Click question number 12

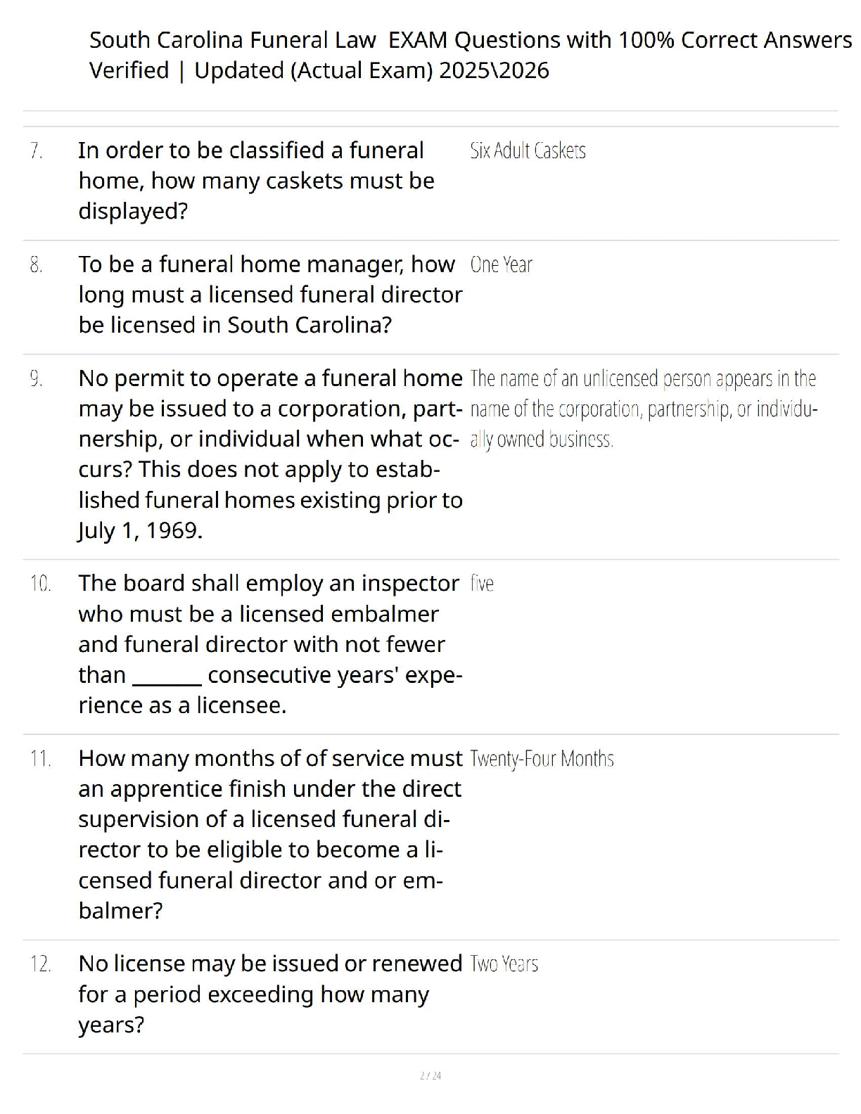[x=40, y=964]
